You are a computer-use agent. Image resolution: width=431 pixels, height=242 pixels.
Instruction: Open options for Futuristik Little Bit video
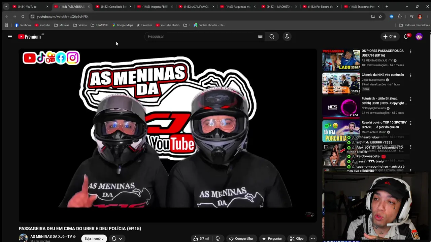[x=410, y=99]
